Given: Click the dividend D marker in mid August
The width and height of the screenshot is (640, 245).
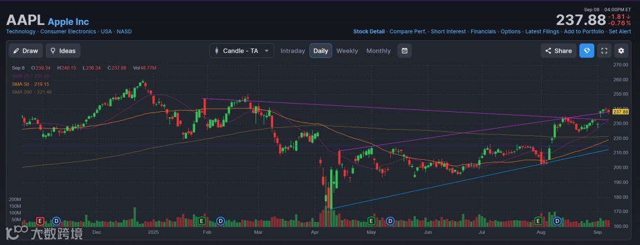Looking at the screenshot, I should pyautogui.click(x=557, y=221).
